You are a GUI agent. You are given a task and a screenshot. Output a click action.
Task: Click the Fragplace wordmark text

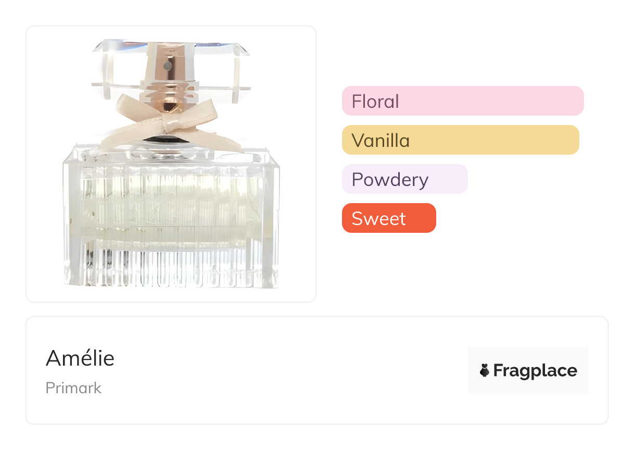(535, 371)
